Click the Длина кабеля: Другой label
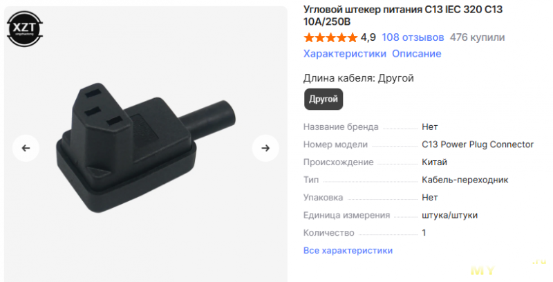The width and height of the screenshot is (553, 282). coord(359,78)
